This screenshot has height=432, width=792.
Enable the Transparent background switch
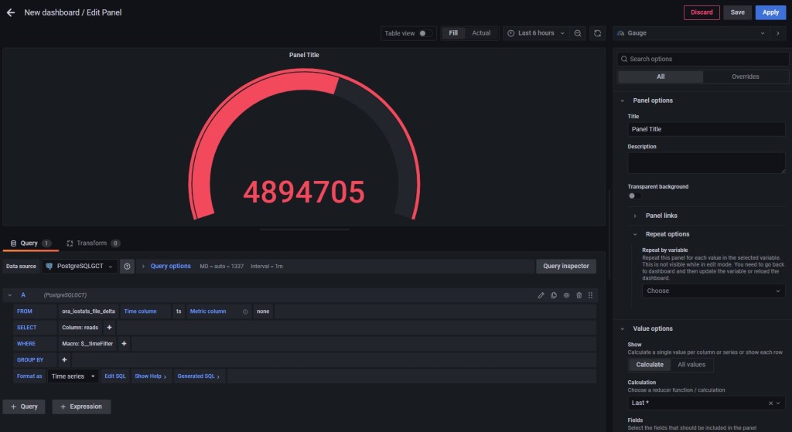pos(634,196)
